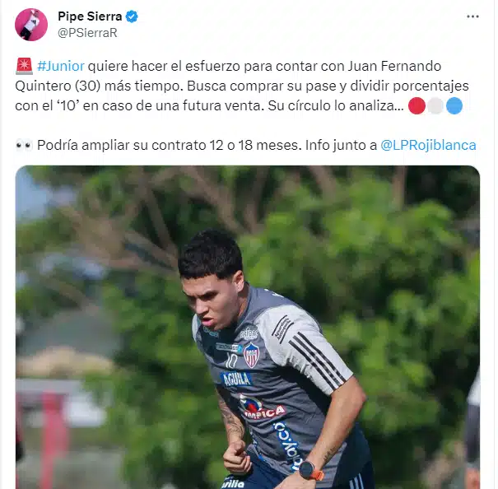The height and width of the screenshot is (489, 498).
Task: Click the blue circle emoji
Action: [x=454, y=106]
